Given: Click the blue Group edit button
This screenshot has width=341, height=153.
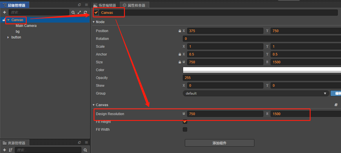Looking at the screenshot, I should coord(336,93).
